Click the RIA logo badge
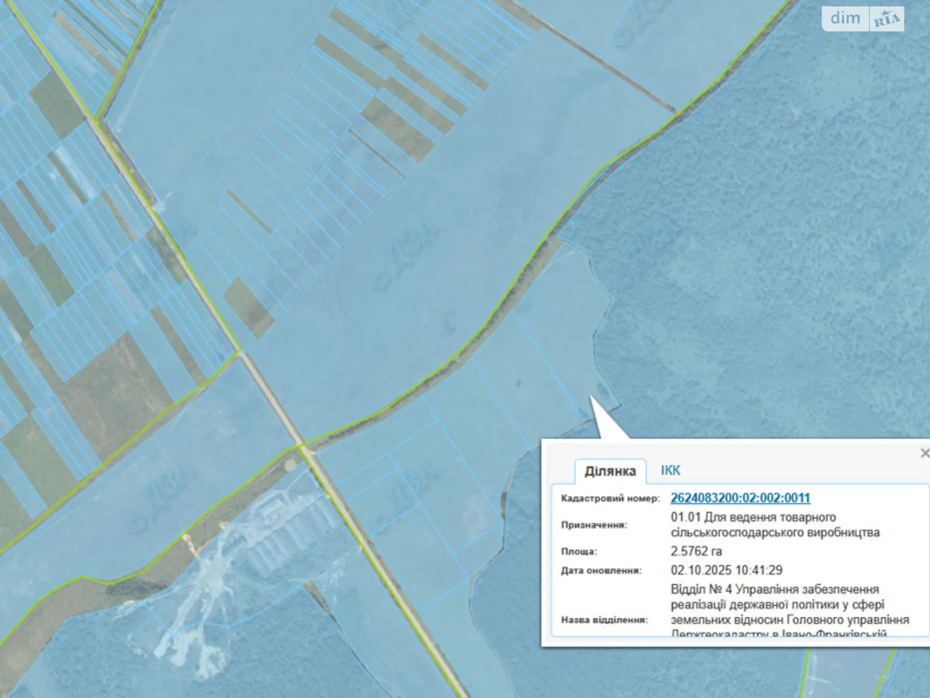 coord(887,19)
